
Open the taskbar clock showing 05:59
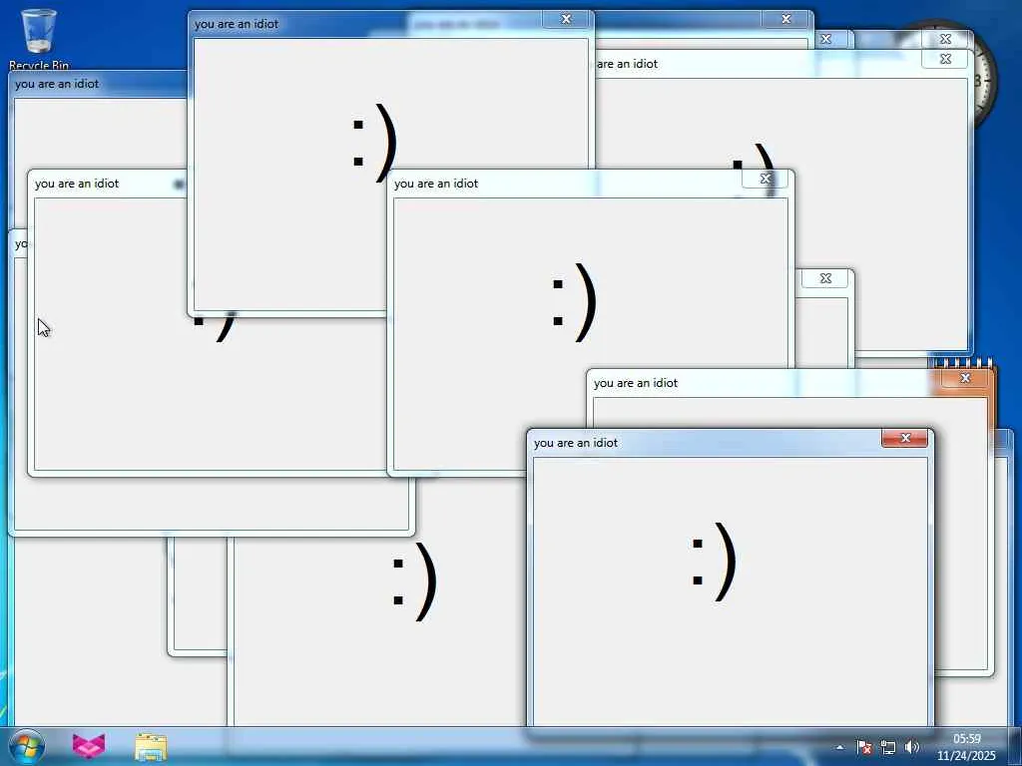click(966, 747)
